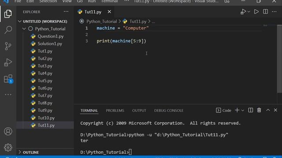Open the Go menu
282x158 pixels.
(80, 1)
